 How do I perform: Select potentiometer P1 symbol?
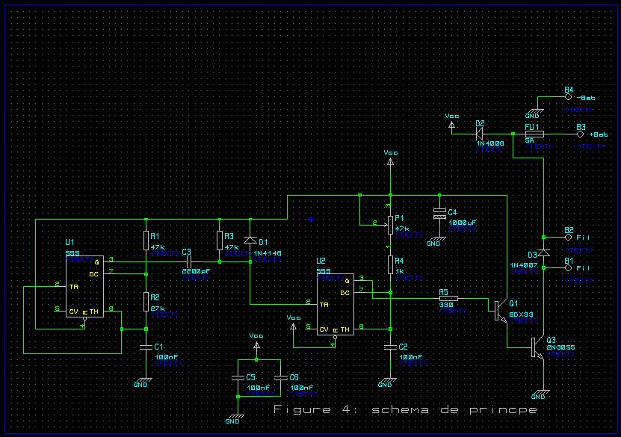(x=389, y=225)
